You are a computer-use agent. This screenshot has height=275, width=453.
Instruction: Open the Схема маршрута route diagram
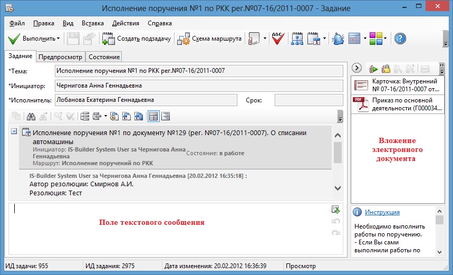click(x=210, y=39)
